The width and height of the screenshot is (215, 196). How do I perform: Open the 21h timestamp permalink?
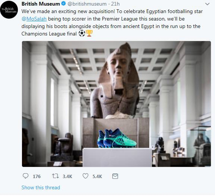[x=115, y=4]
